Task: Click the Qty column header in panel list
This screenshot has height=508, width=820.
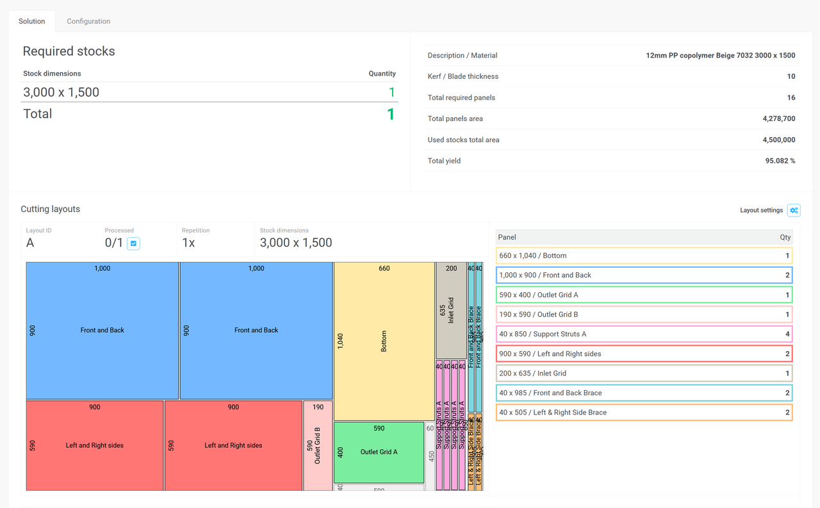Action: click(785, 237)
